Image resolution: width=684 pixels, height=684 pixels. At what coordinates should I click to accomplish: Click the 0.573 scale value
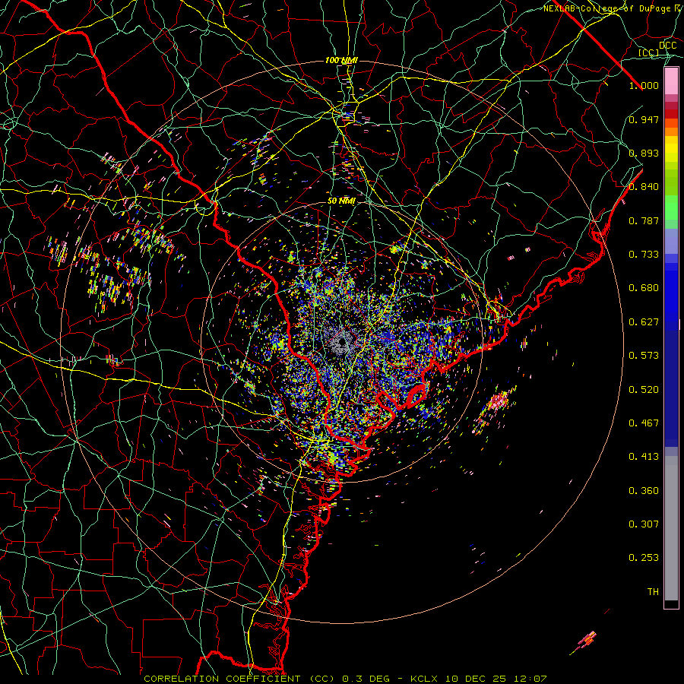click(x=644, y=356)
